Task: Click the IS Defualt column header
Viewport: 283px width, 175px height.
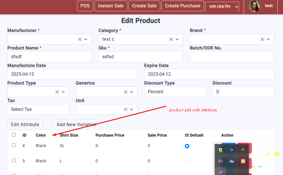Action: tap(194, 135)
